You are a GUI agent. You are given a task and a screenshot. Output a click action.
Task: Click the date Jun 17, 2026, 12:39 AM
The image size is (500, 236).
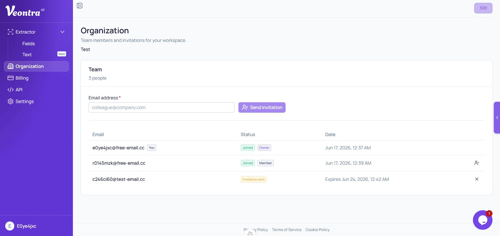pyautogui.click(x=348, y=163)
